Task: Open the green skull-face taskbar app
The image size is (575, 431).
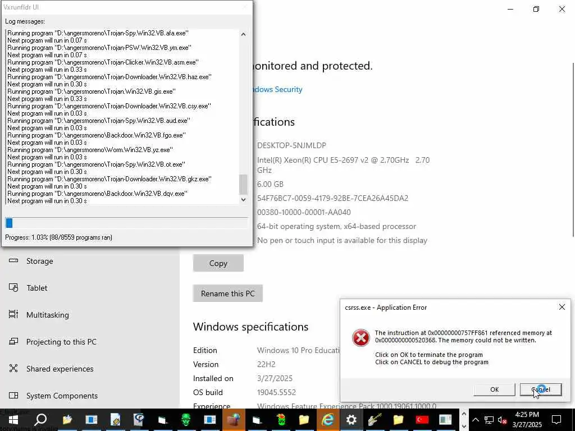Action: tap(186, 420)
